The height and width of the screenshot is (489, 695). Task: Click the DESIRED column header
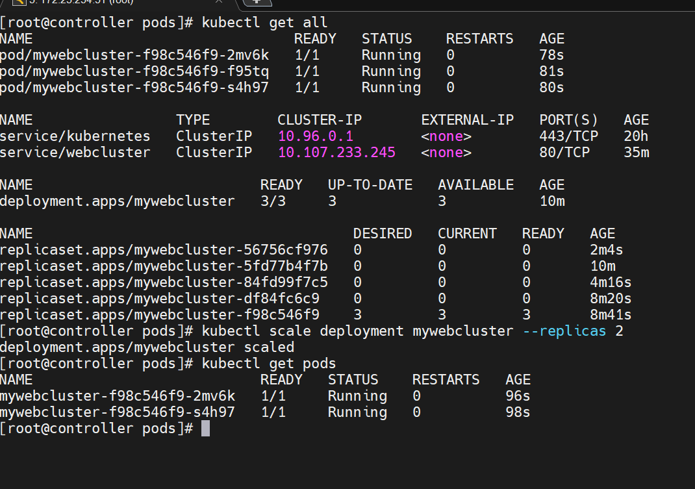pyautogui.click(x=383, y=234)
